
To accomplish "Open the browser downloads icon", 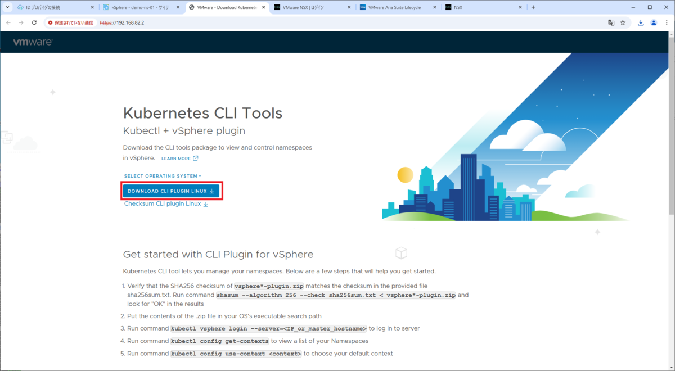I will pos(641,23).
